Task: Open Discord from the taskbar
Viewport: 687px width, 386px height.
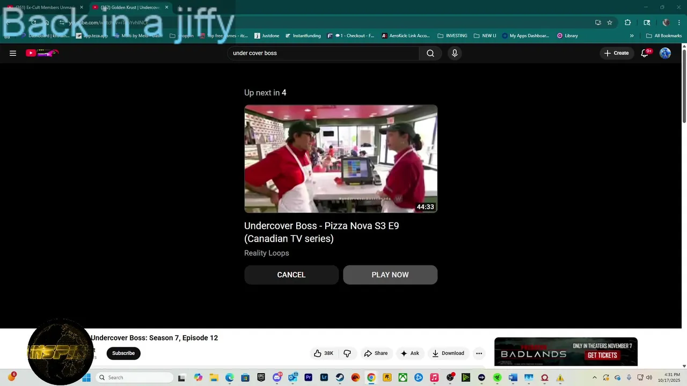Action: tap(277, 377)
